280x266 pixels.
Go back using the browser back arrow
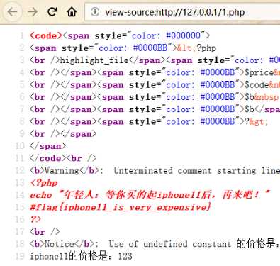click(12, 11)
